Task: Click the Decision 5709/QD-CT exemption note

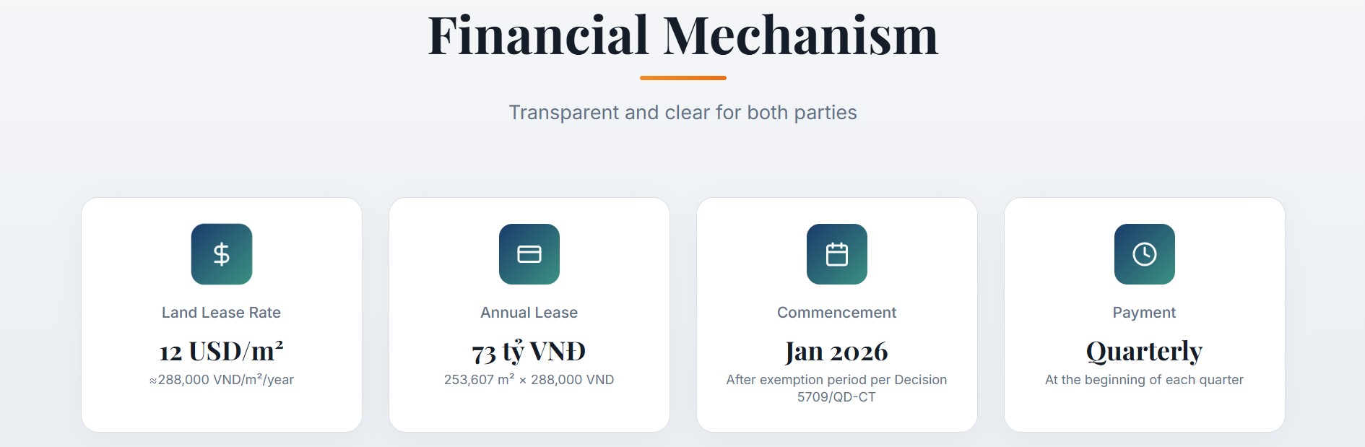Action: coord(836,389)
